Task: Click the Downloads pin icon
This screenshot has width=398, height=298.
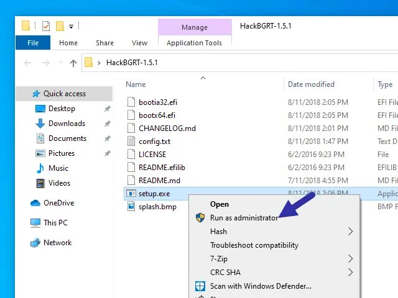Action: click(108, 124)
